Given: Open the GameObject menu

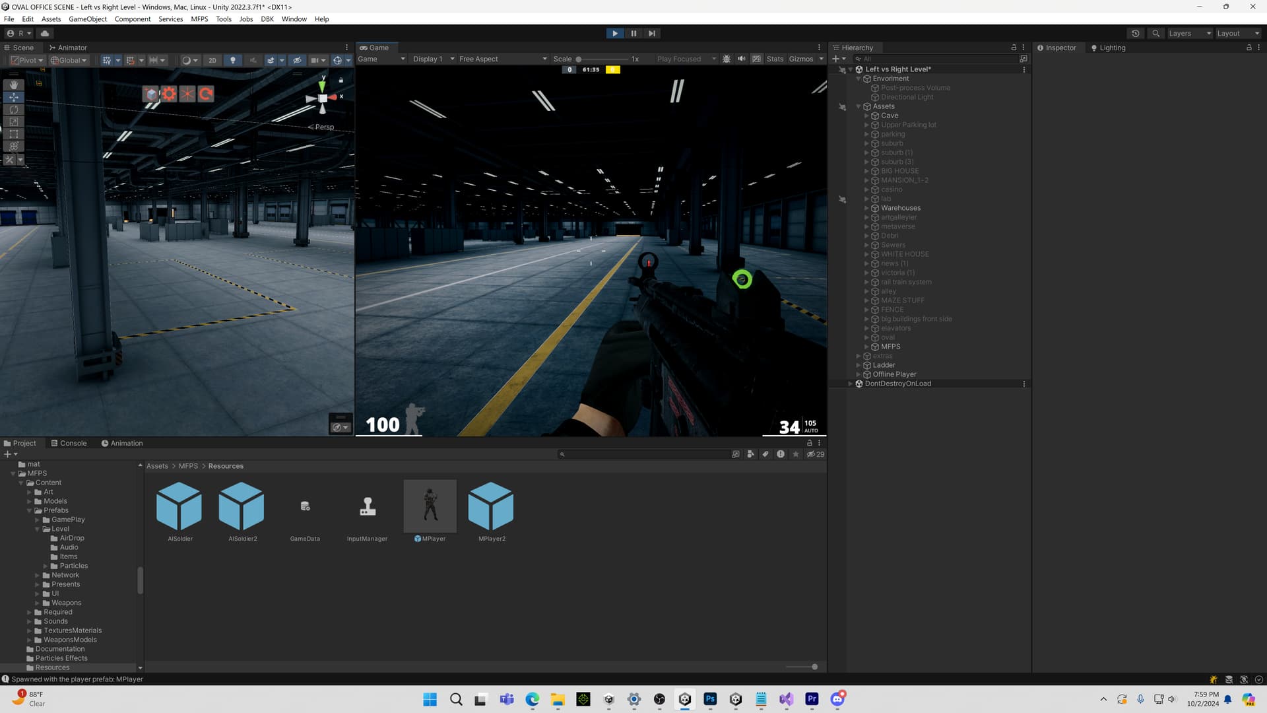Looking at the screenshot, I should coord(87,18).
